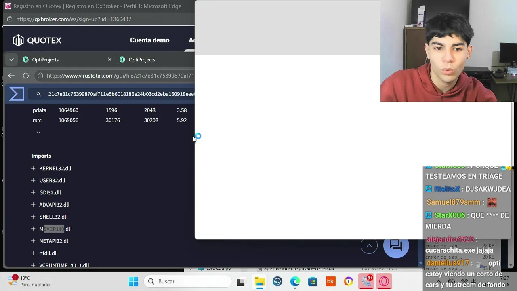Open the blue chat bubble button
Viewport: 517px width, 291px height.
(396, 245)
